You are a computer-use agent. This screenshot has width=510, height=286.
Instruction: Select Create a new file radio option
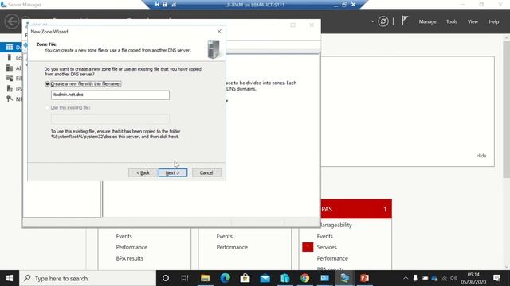pyautogui.click(x=47, y=84)
